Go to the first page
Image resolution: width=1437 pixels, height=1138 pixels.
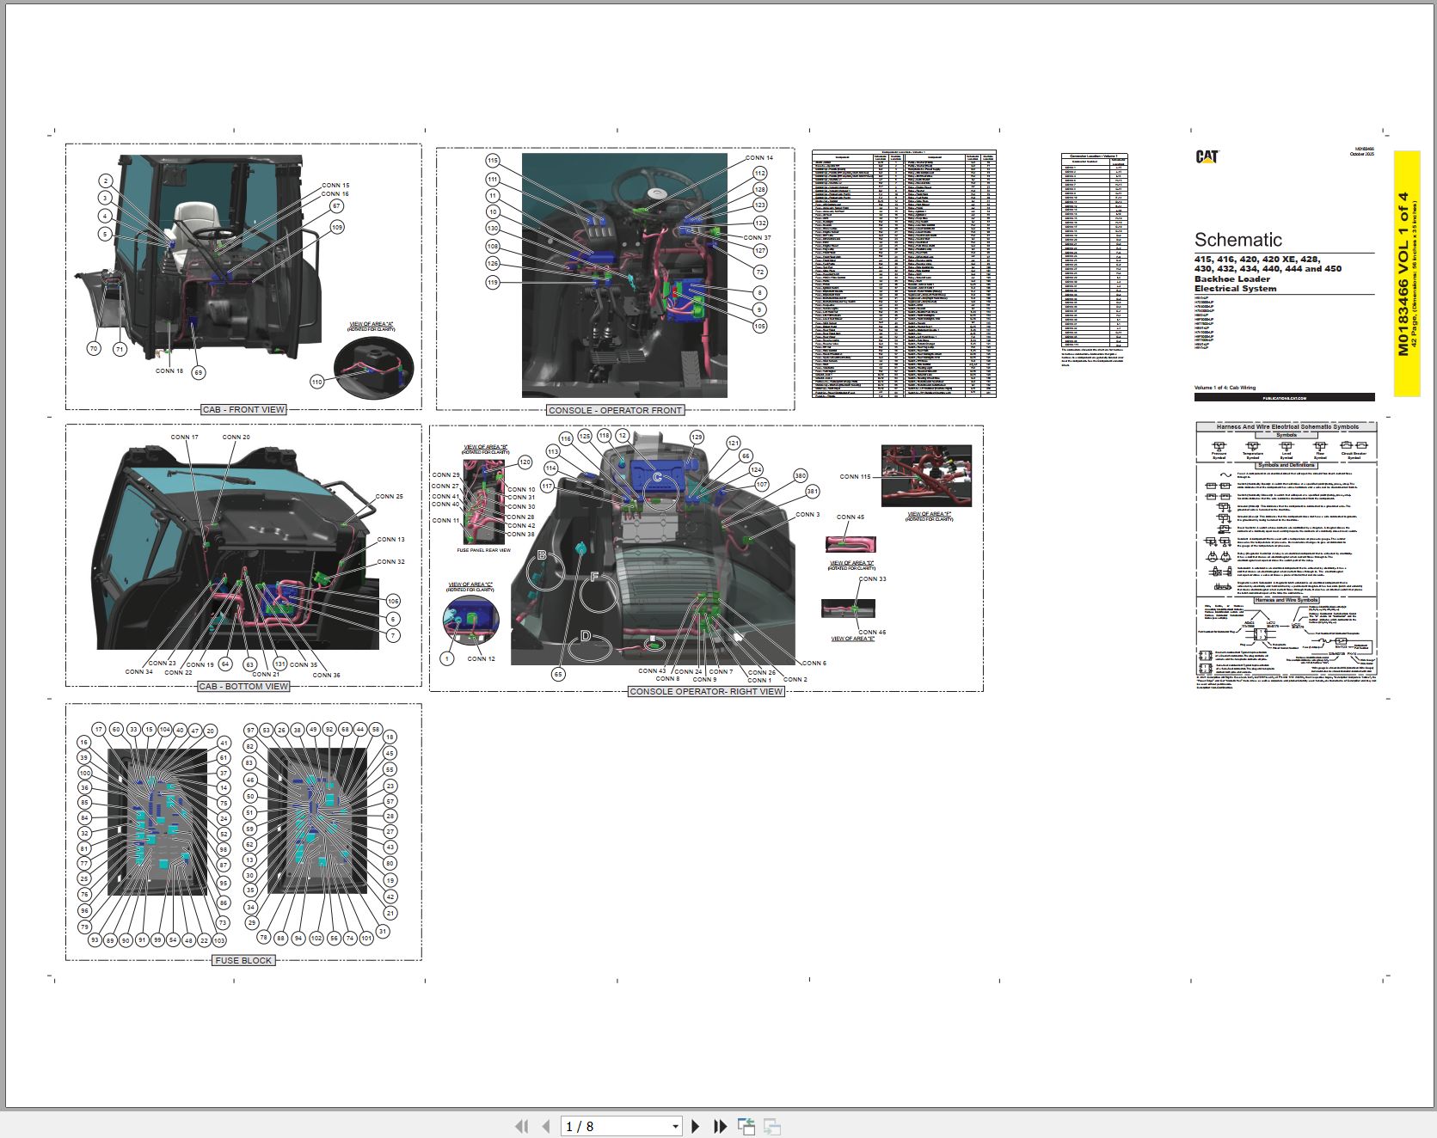[521, 1126]
